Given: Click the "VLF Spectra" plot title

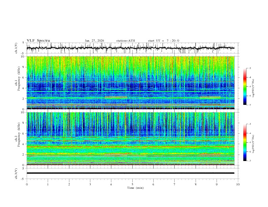Looking at the screenshot, I should click(38, 41).
